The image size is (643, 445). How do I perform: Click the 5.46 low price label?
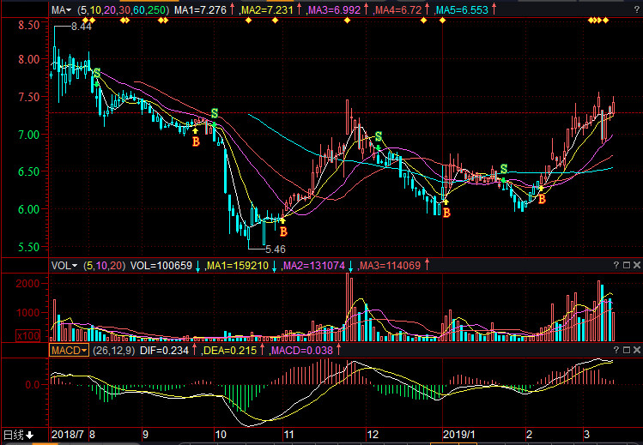click(x=274, y=248)
